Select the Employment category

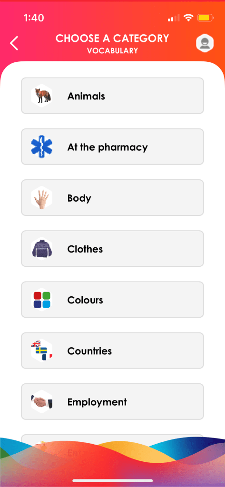pos(112,401)
